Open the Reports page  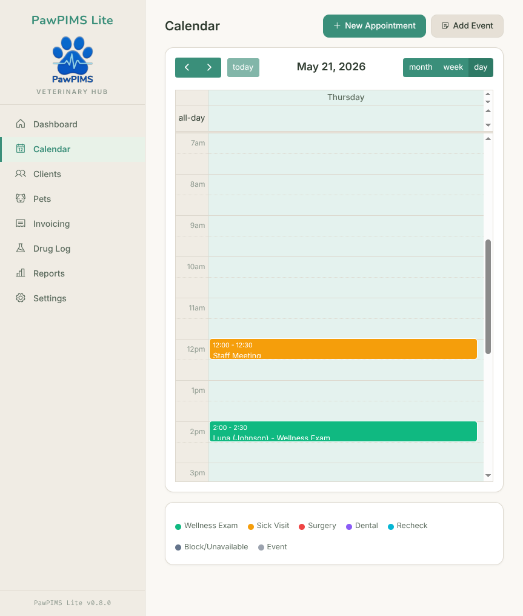pyautogui.click(x=73, y=273)
